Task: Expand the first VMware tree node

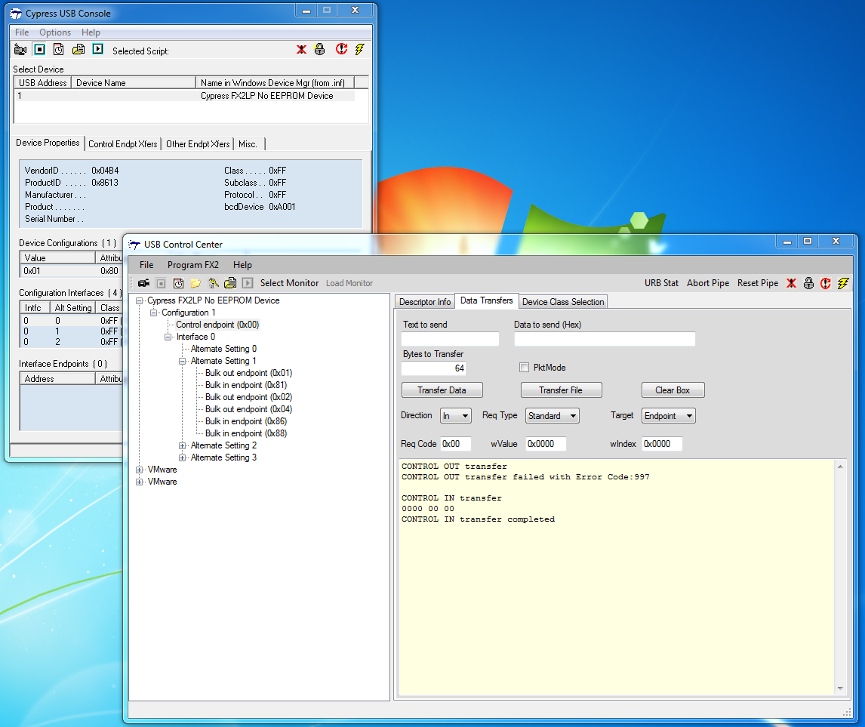Action: pos(140,470)
